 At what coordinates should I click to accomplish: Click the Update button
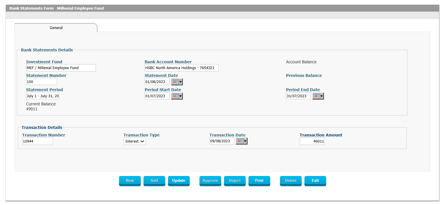(179, 181)
